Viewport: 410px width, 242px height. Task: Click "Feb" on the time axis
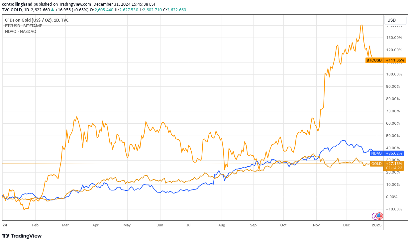click(x=35, y=225)
